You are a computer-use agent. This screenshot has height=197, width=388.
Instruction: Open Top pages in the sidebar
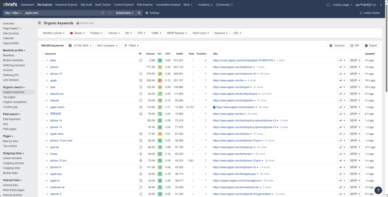pos(9,97)
